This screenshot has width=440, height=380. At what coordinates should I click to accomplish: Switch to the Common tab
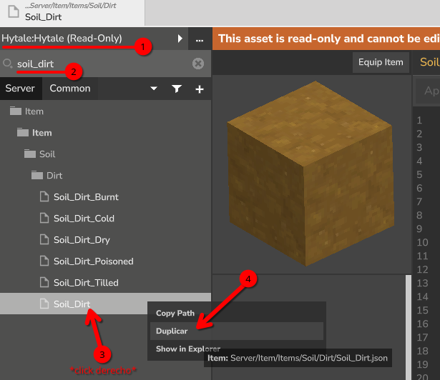tap(70, 89)
